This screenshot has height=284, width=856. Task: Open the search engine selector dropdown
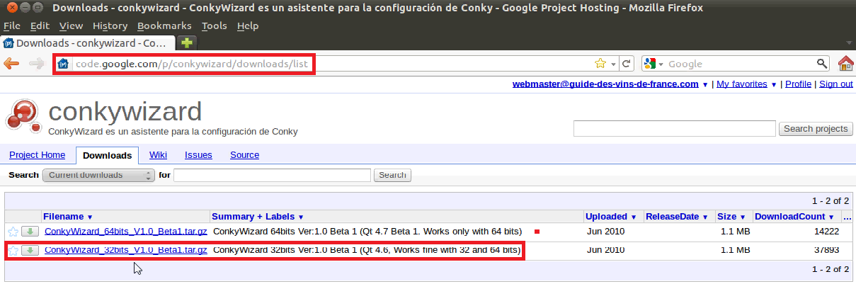click(x=654, y=64)
